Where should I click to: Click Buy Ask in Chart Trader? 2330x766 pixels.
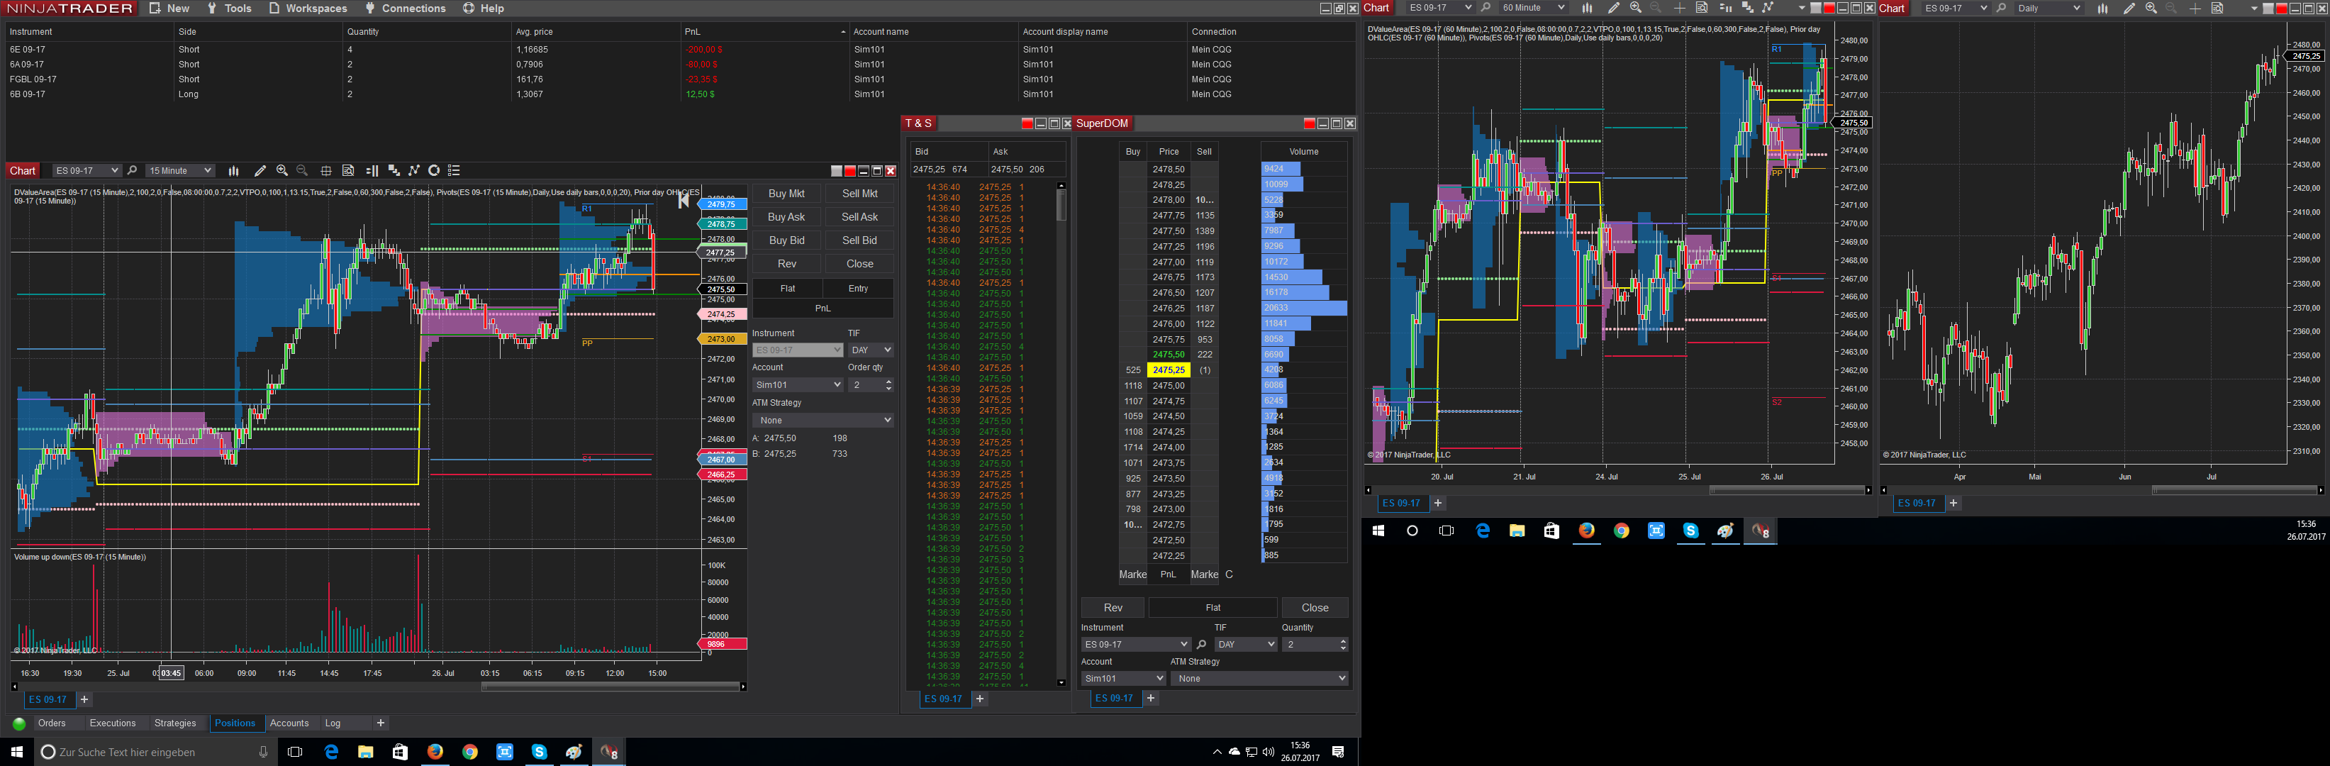tap(786, 217)
